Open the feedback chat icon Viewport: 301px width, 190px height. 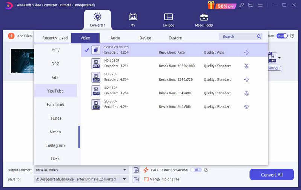pyautogui.click(x=251, y=5)
